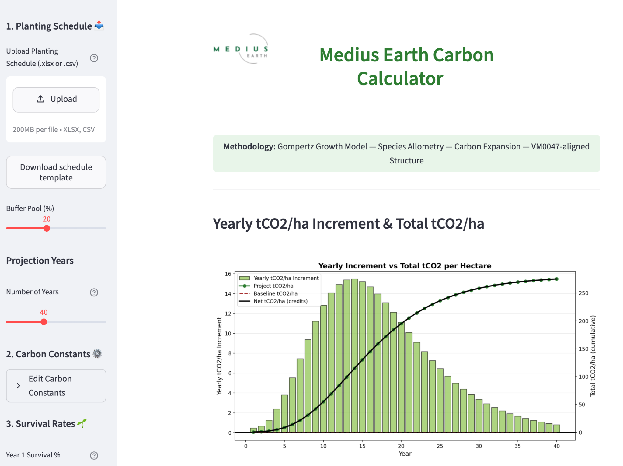
Task: Click 'Baseline tCO2/ha' legend entry
Action: [268, 293]
